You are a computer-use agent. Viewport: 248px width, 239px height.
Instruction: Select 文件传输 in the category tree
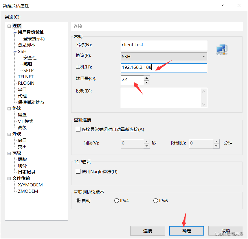pyautogui.click(x=21, y=178)
